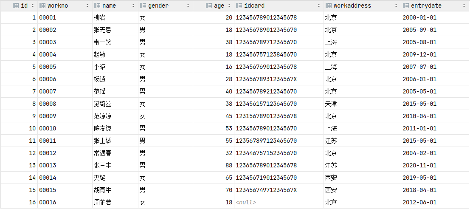The height and width of the screenshot is (209, 470).
Task: Select the workno cell 00001
Action: click(48, 17)
